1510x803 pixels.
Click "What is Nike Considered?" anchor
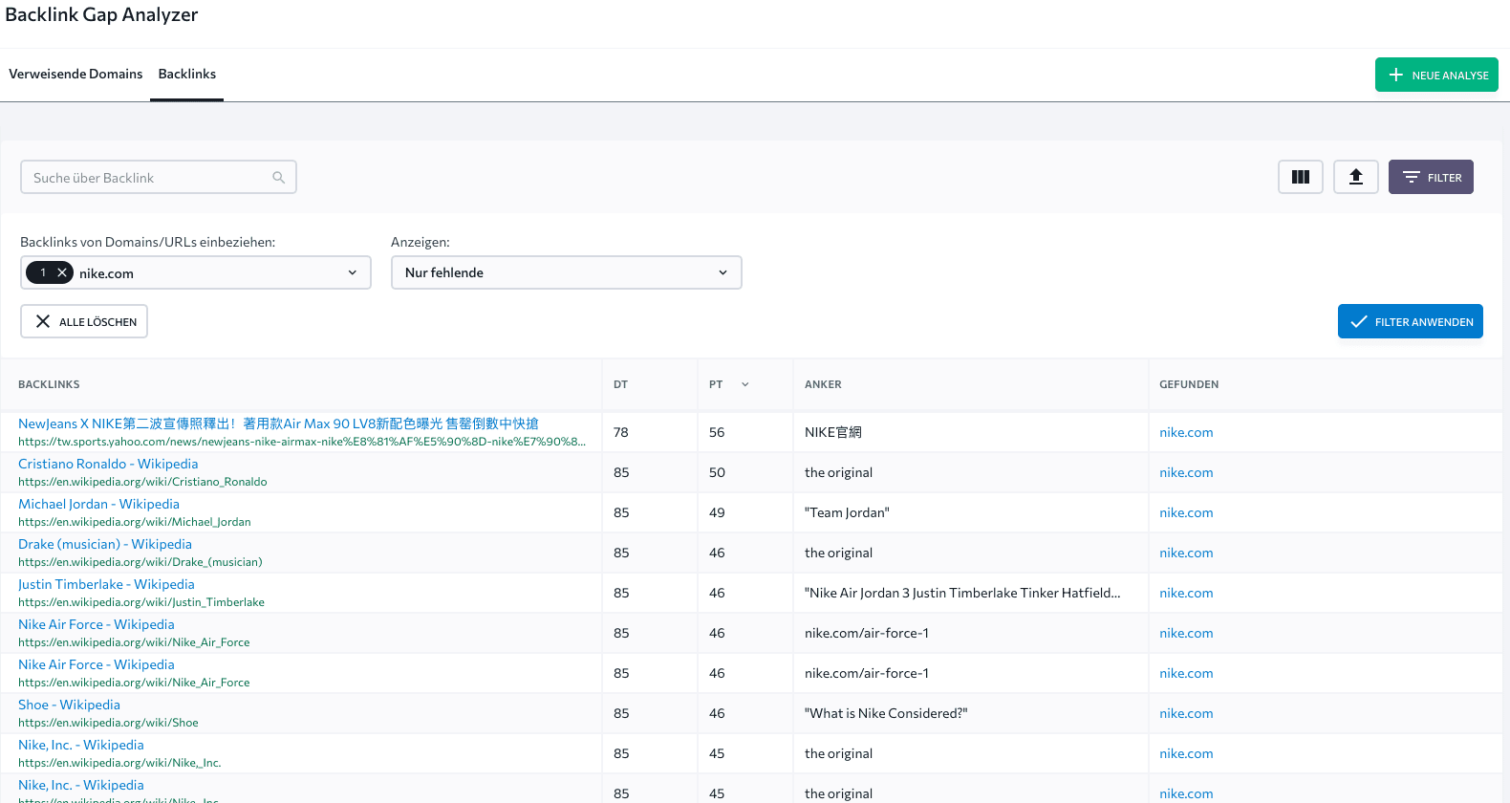click(886, 713)
